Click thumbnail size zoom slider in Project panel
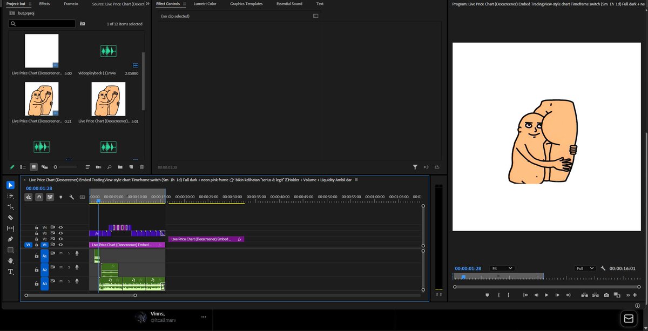The width and height of the screenshot is (648, 331). pos(65,167)
